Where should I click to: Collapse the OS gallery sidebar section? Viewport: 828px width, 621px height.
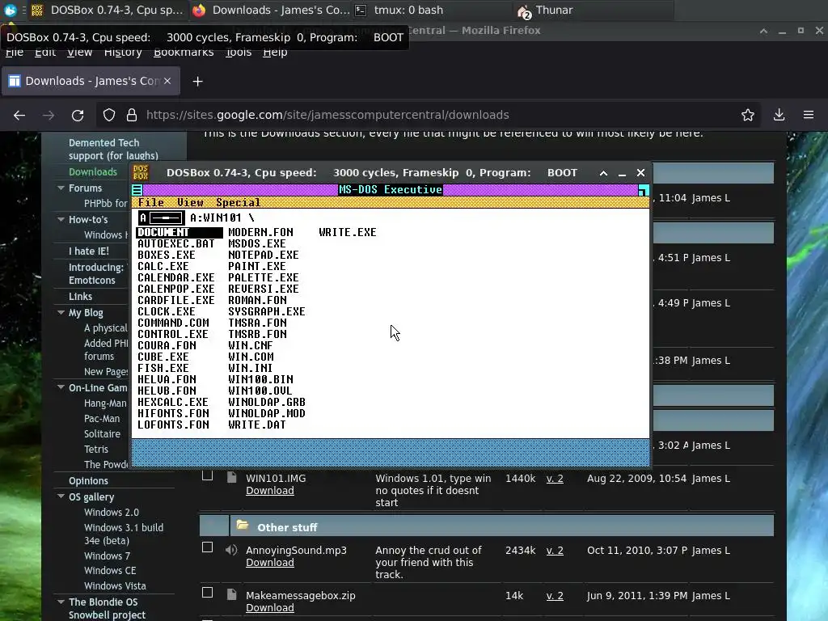61,496
